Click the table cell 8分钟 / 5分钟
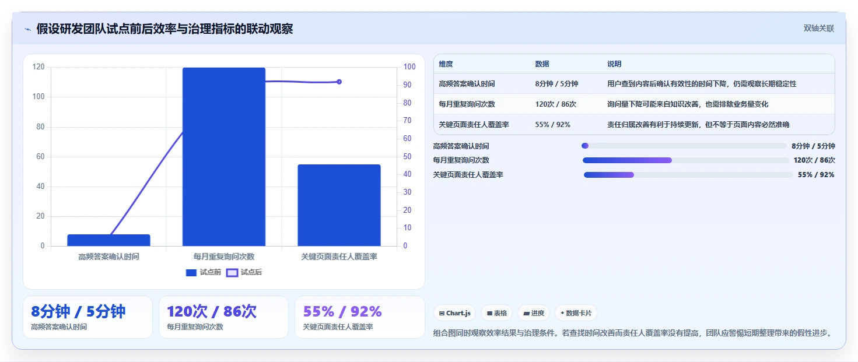The height and width of the screenshot is (362, 858). 556,84
